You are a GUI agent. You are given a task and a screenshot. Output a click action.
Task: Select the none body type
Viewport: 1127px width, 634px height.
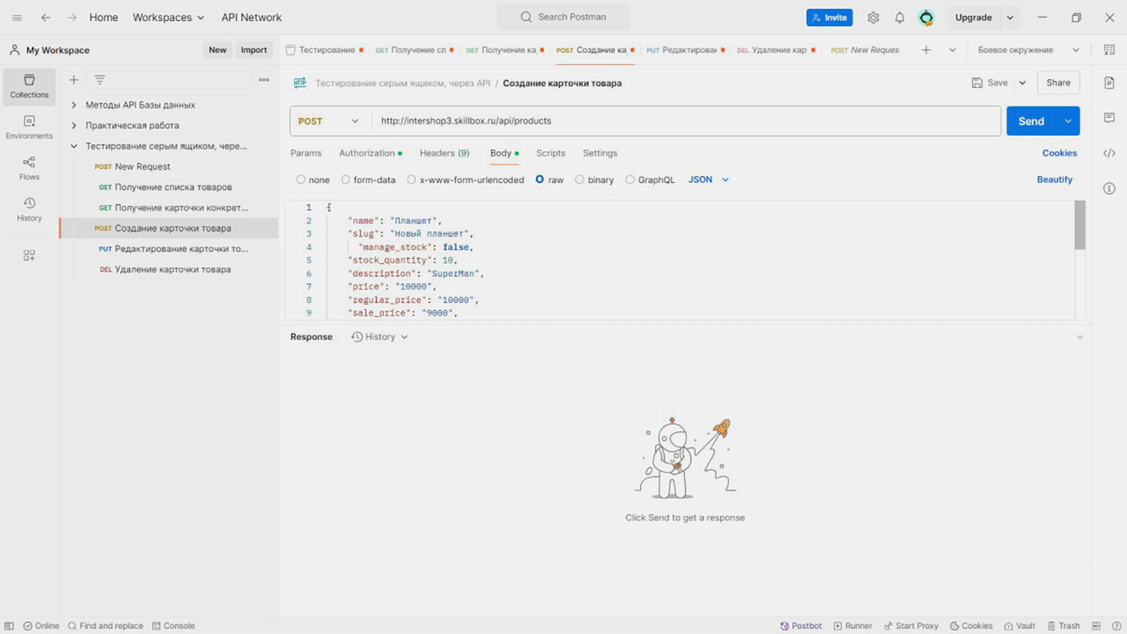(x=301, y=179)
